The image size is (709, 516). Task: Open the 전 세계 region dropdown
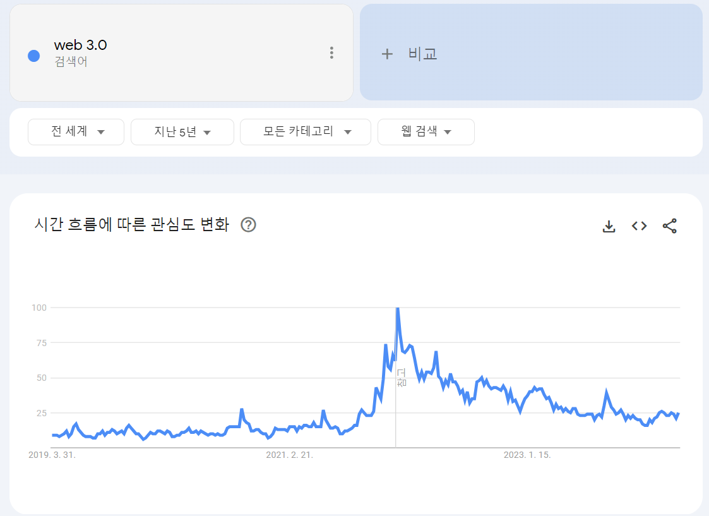click(x=76, y=132)
